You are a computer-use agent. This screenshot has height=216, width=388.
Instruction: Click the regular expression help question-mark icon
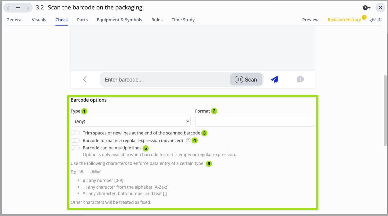[188, 140]
